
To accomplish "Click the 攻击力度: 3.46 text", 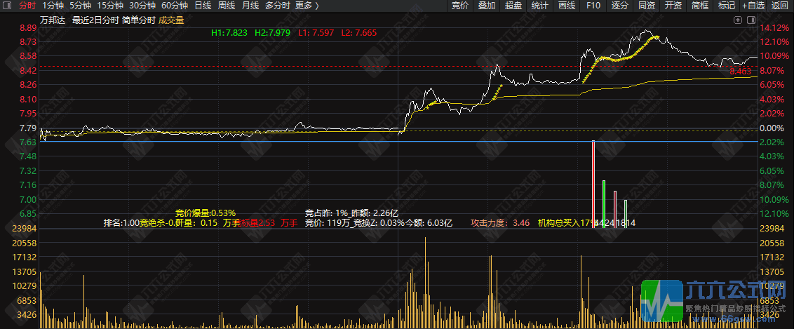I will point(500,222).
